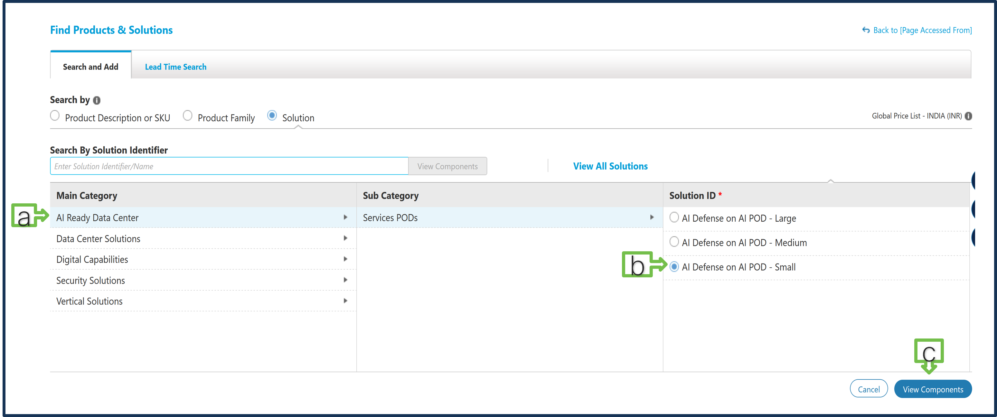997x417 pixels.
Task: Open 'View All Solutions'
Action: [610, 166]
